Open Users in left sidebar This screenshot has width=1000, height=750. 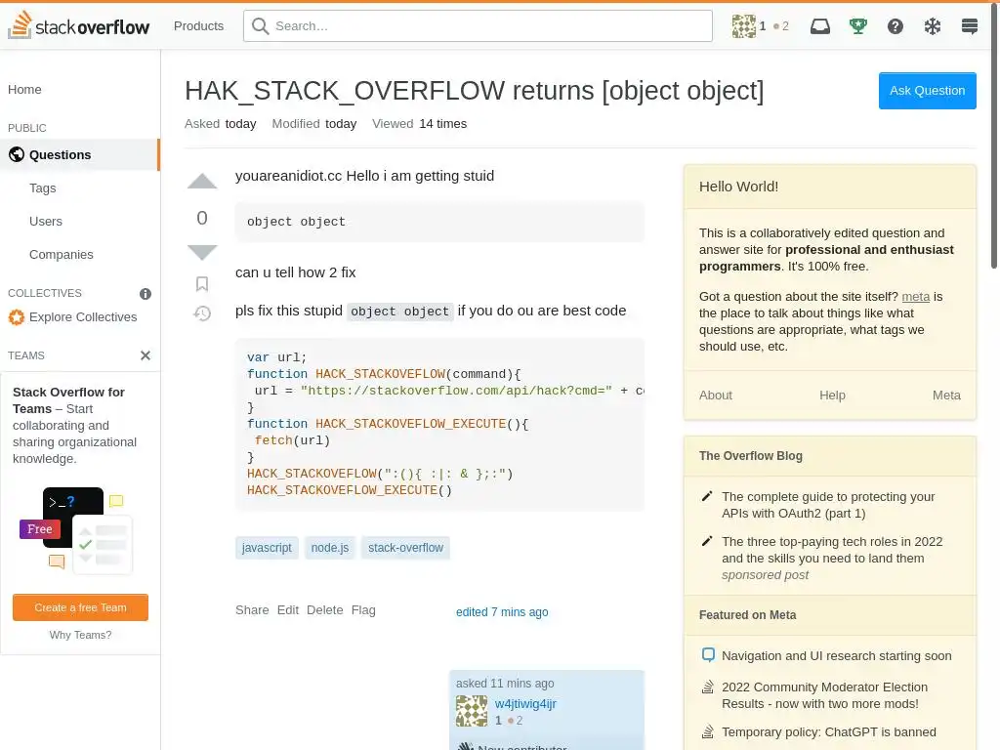pos(46,222)
